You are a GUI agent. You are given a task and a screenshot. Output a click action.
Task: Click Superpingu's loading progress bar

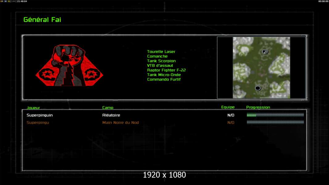tap(275, 122)
